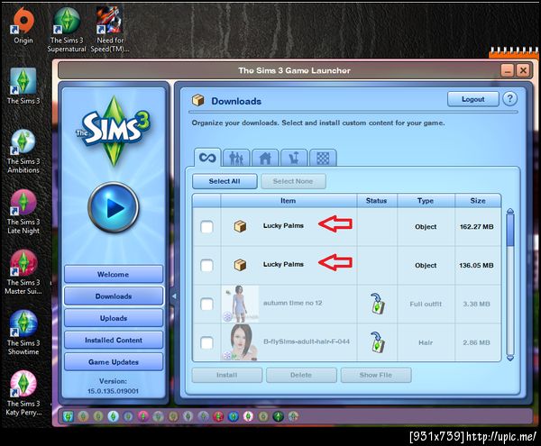Image resolution: width=541 pixels, height=446 pixels.
Task: Click the scrollbar down arrow in downloads list
Action: (510, 359)
